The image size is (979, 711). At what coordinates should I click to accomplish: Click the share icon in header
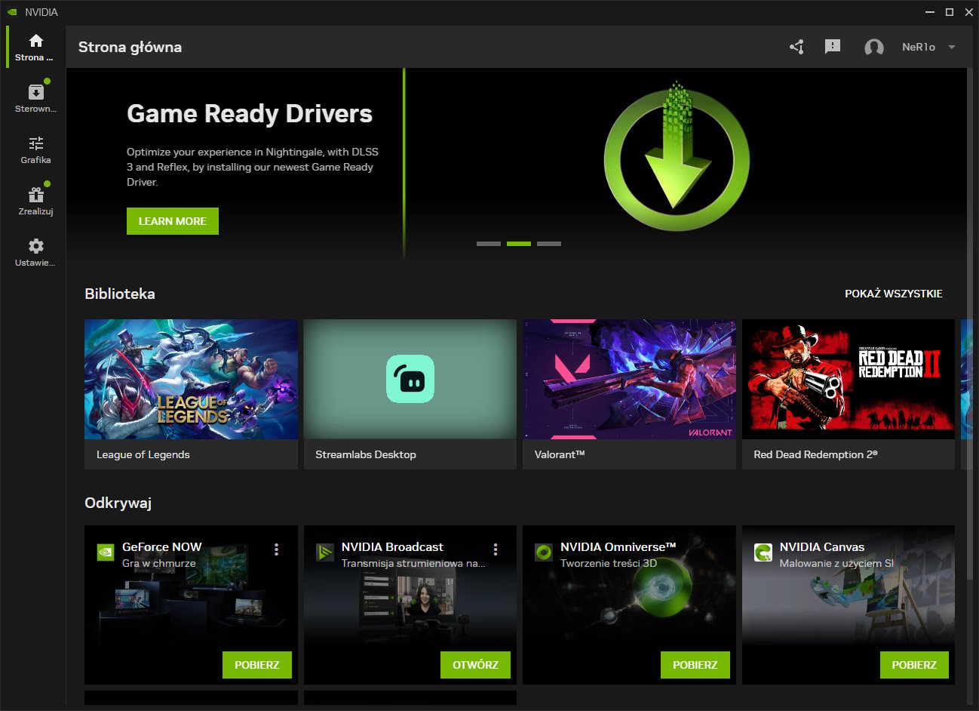(796, 47)
